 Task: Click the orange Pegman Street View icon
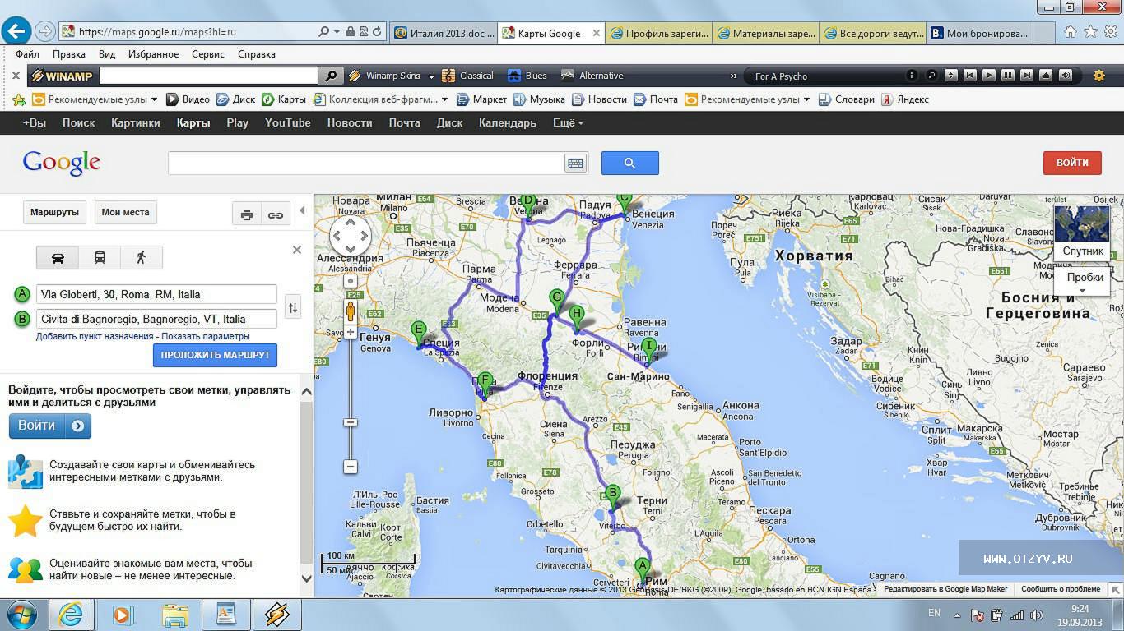tap(351, 311)
